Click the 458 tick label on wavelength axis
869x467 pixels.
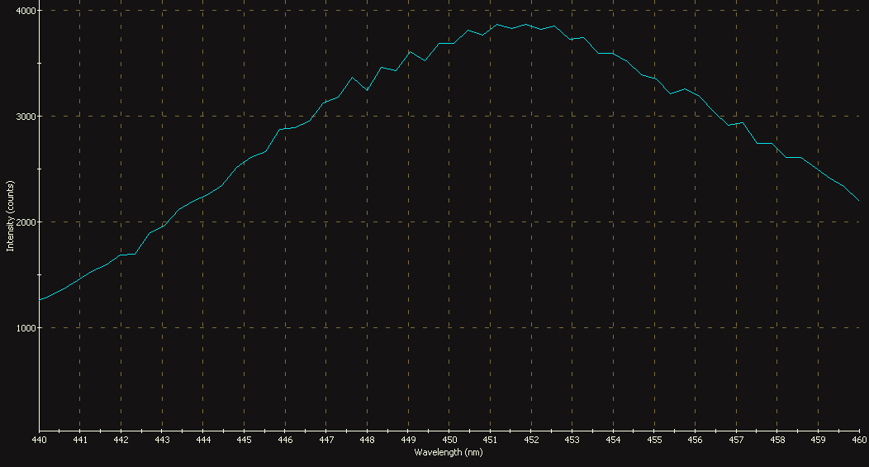776,441
